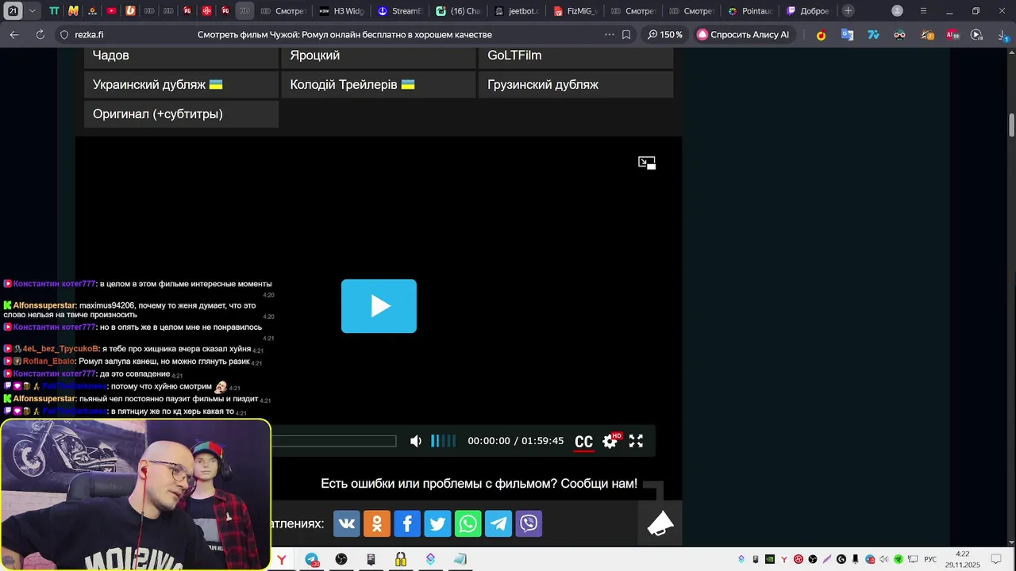
Task: Switch to the (16) Cha tab
Action: pyautogui.click(x=458, y=11)
